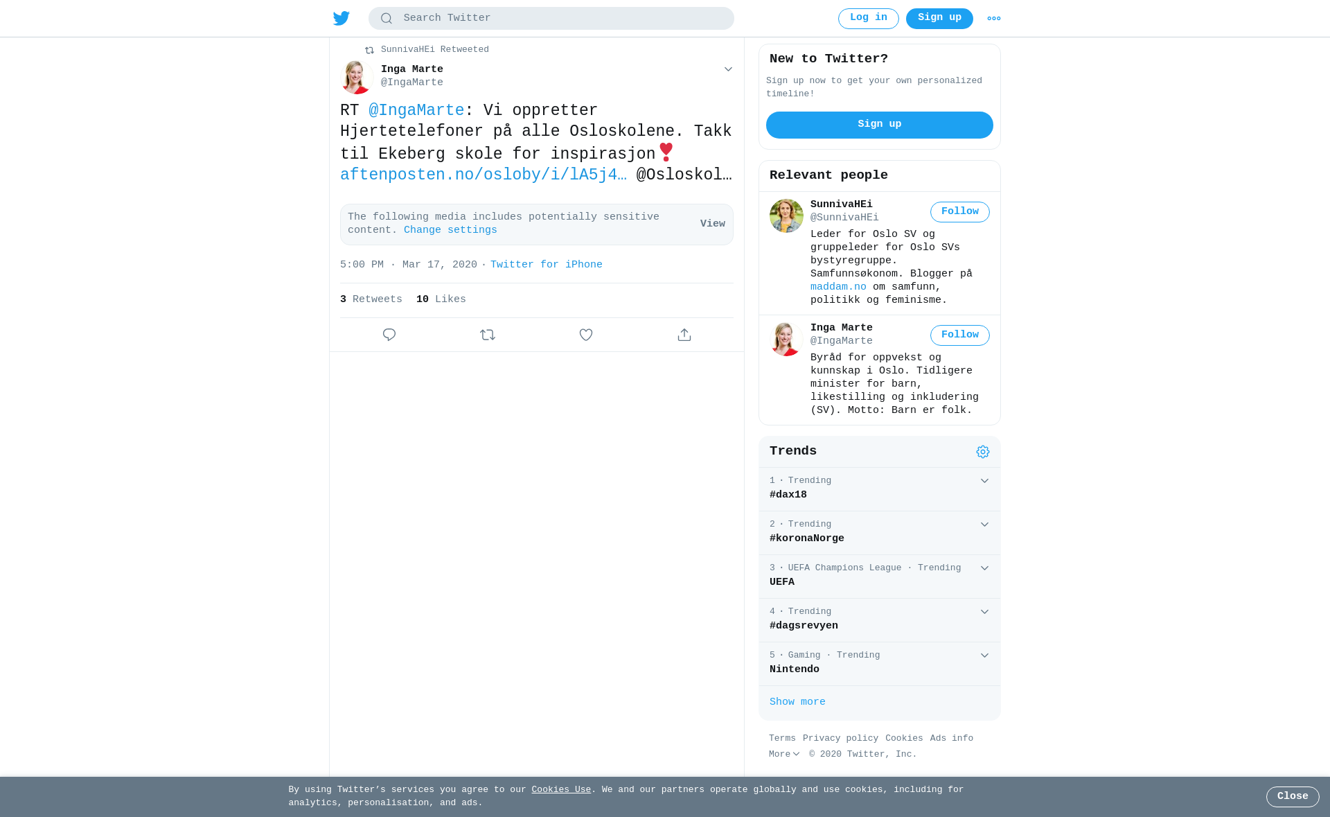The height and width of the screenshot is (817, 1330).
Task: Open the aftenposten.no article link
Action: point(483,175)
